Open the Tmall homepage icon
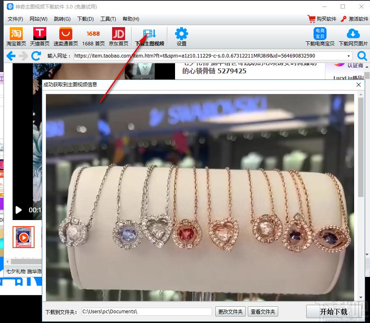 click(x=40, y=34)
